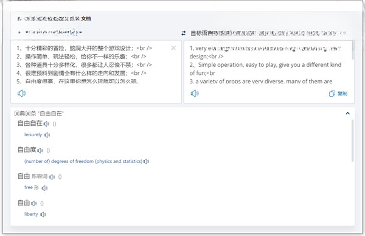Click the copy icon under the translation
The height and width of the screenshot is (236, 365).
[x=332, y=94]
